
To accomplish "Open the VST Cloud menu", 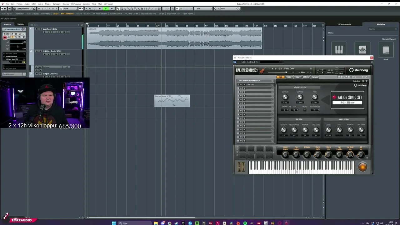I will [108, 4].
